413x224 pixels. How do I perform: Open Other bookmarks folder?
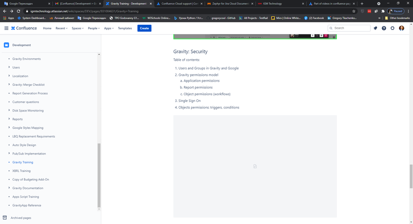point(397,18)
